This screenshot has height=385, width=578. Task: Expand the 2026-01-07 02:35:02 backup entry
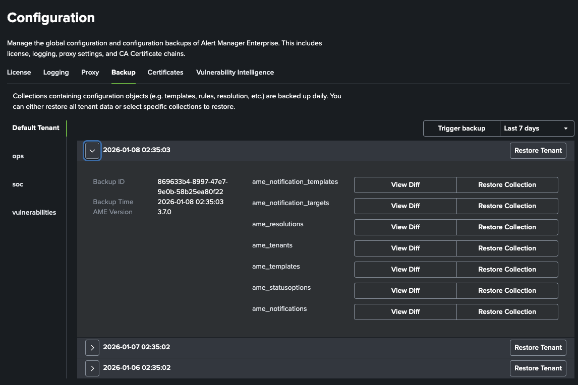92,347
